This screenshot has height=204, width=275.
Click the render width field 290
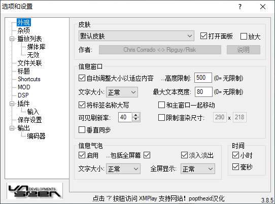click(x=220, y=117)
